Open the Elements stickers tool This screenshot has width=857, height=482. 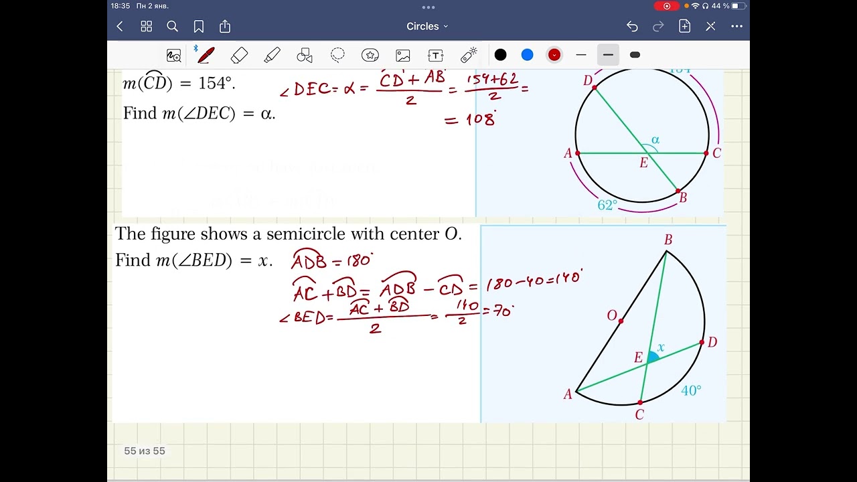point(370,55)
